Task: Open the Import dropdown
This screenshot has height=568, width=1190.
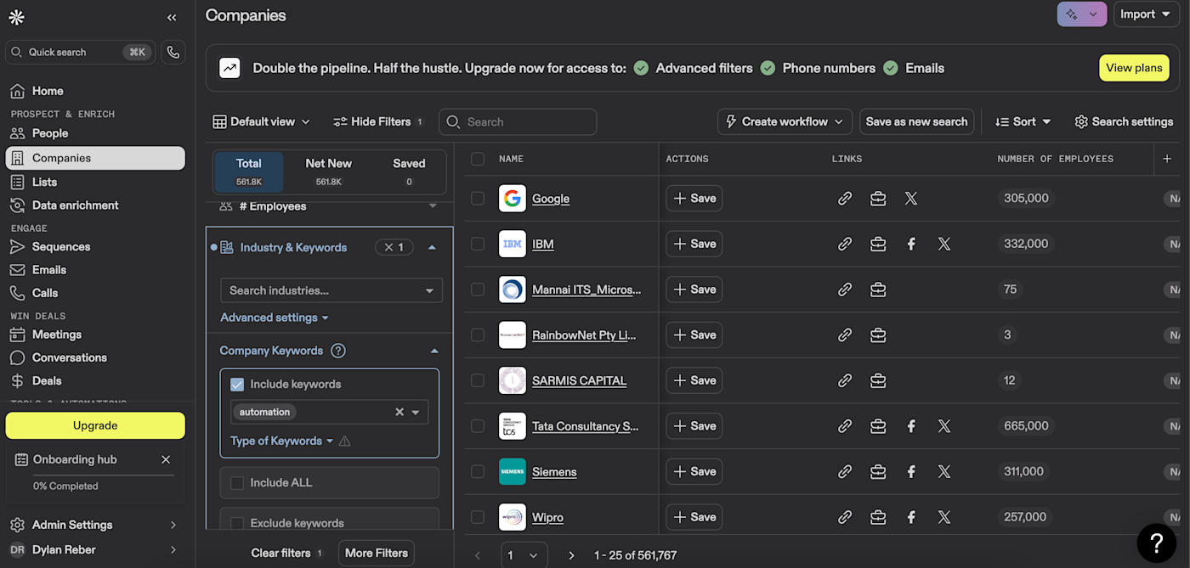Action: [x=1147, y=14]
